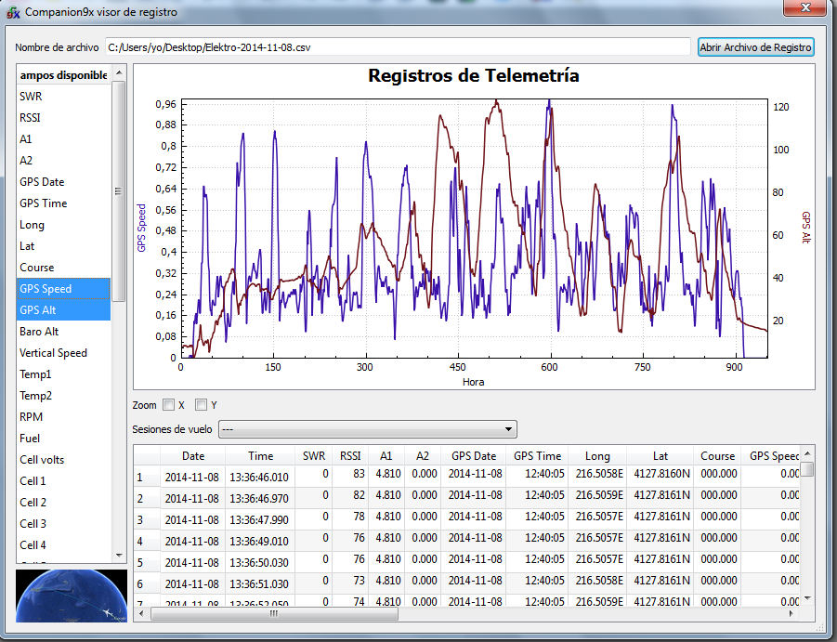Click the Google Earth globe thumbnail
Image resolution: width=837 pixels, height=642 pixels.
pos(70,596)
